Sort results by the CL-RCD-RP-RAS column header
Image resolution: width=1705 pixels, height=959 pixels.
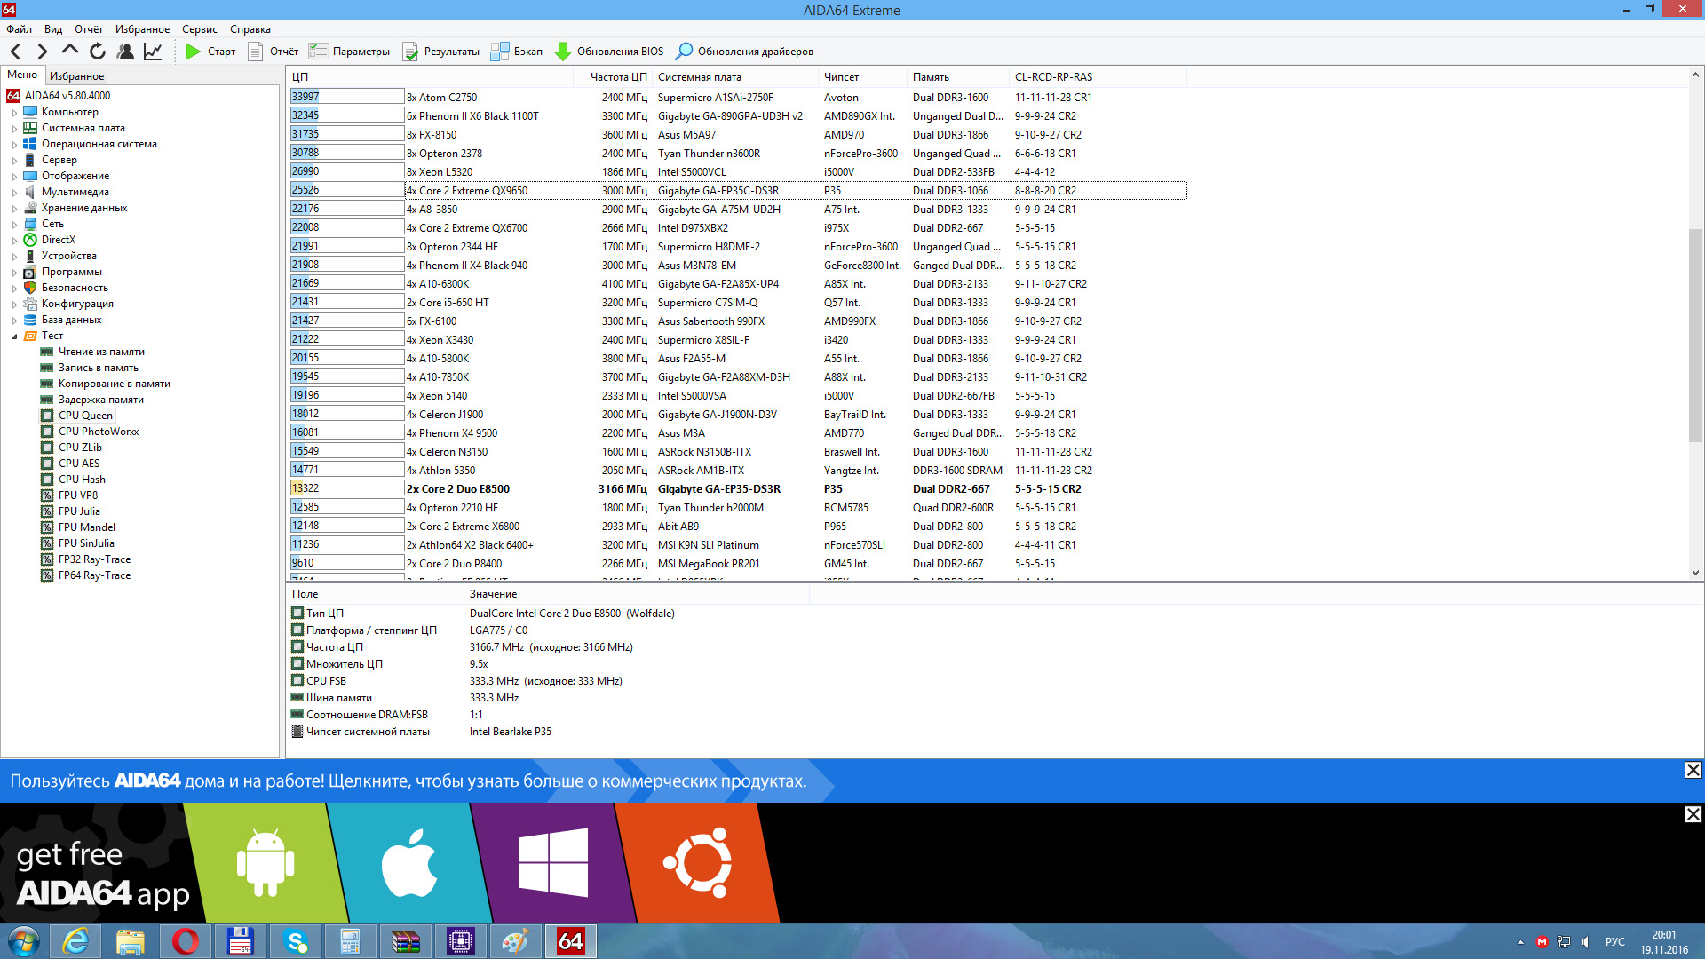click(1098, 77)
